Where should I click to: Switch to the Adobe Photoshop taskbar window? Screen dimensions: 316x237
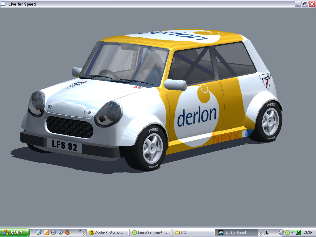[108, 232]
